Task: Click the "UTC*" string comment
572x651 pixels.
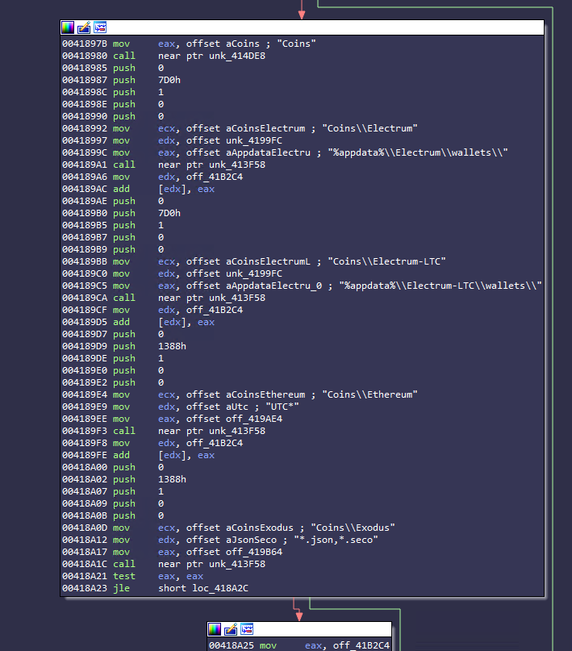Action: (x=282, y=407)
